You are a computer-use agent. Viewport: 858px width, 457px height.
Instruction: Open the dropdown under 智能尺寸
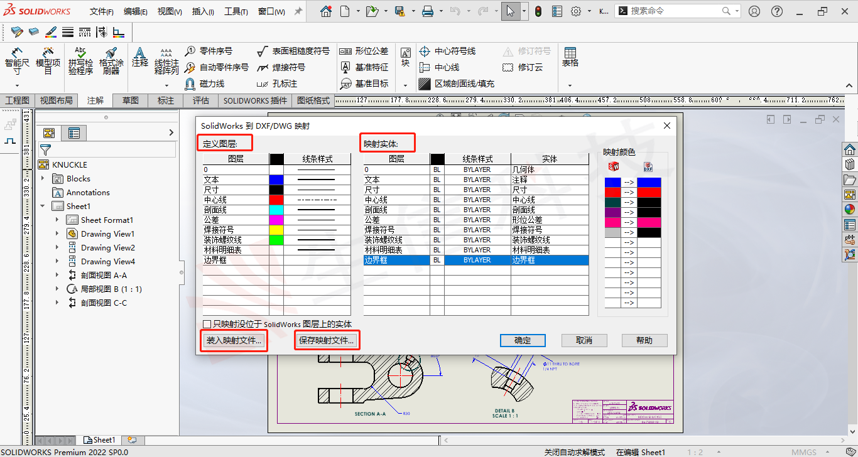coord(17,85)
